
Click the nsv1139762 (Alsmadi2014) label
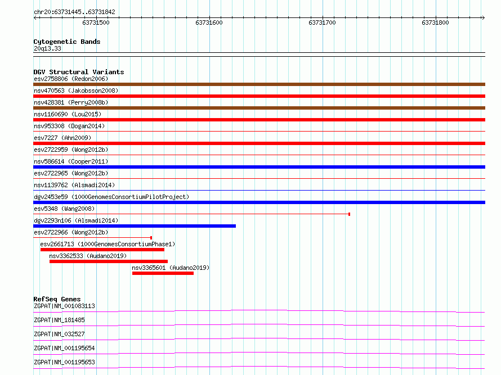pyautogui.click(x=74, y=185)
